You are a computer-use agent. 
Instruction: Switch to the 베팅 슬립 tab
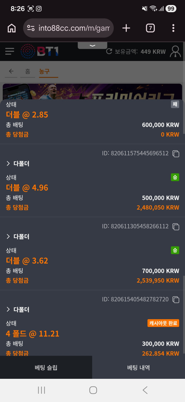[x=46, y=367]
